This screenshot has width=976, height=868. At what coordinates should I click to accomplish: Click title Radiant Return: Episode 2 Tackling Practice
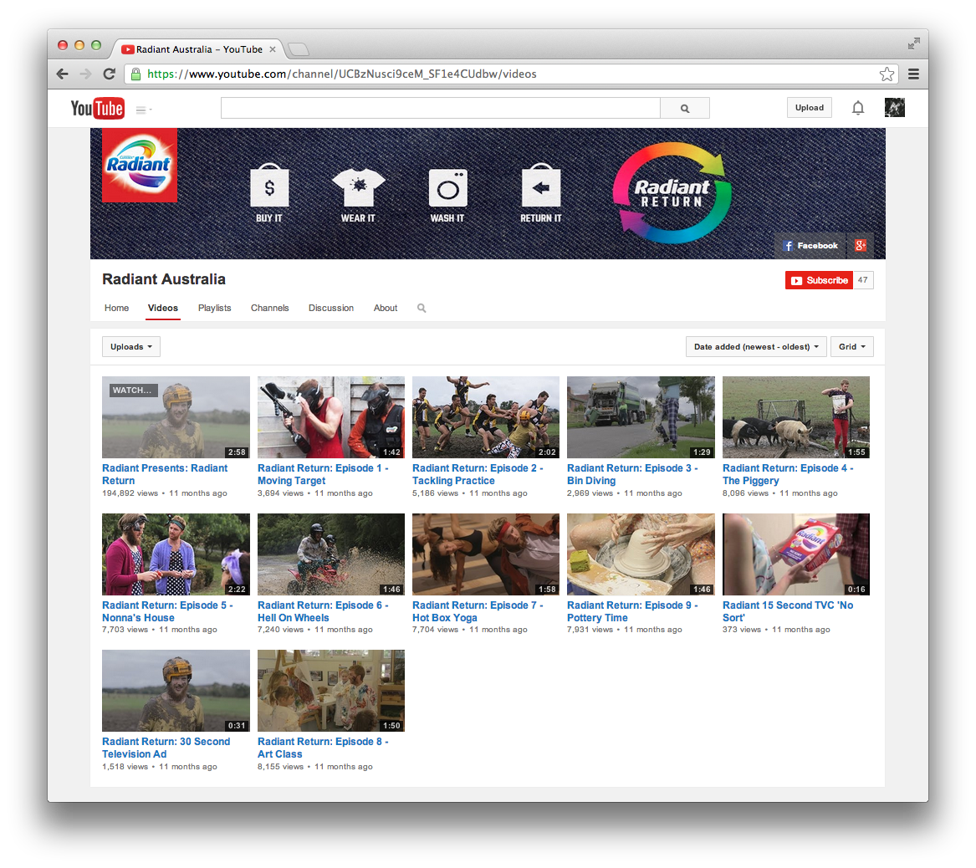pos(478,474)
